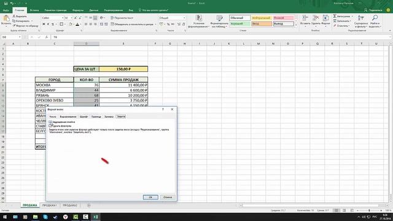This screenshot has height=221, width=393.
Task: Open Font group dialog launcher
Action: 82,31
